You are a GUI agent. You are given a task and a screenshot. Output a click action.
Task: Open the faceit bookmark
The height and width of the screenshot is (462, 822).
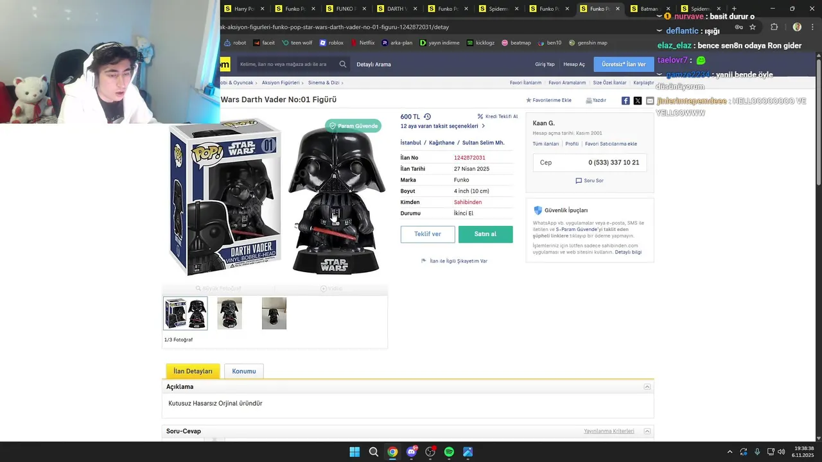click(x=264, y=43)
